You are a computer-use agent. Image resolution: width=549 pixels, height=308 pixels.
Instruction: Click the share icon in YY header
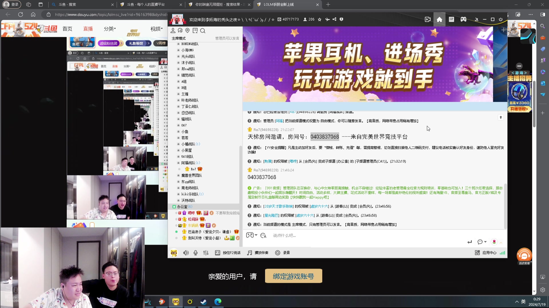pyautogui.click(x=334, y=19)
